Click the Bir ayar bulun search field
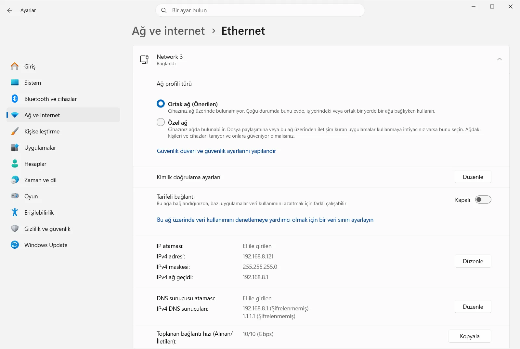 click(260, 10)
